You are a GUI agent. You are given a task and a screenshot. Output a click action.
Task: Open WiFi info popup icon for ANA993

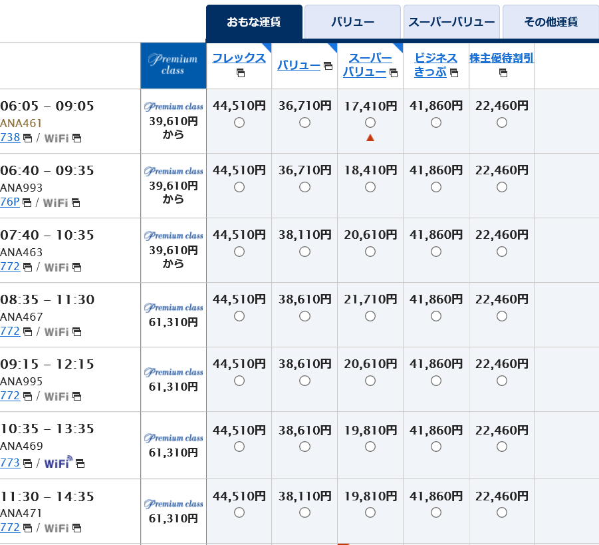click(x=76, y=203)
